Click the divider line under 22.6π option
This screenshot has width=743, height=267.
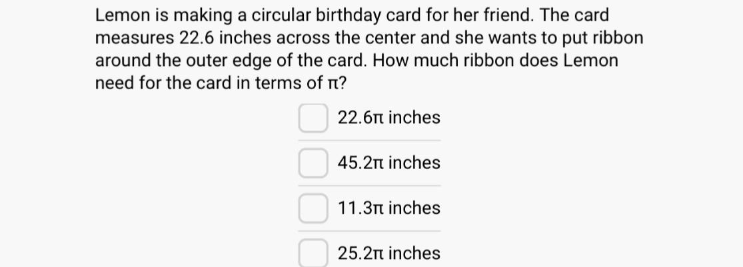(370, 140)
